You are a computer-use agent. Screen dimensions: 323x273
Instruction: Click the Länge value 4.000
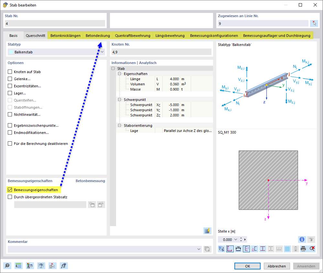tap(174, 79)
